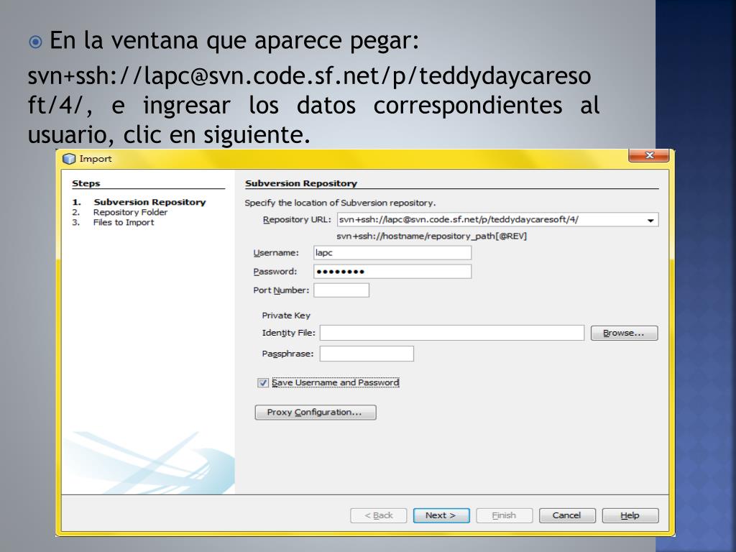Click the Identity File text box
This screenshot has height=552, width=736.
click(451, 333)
